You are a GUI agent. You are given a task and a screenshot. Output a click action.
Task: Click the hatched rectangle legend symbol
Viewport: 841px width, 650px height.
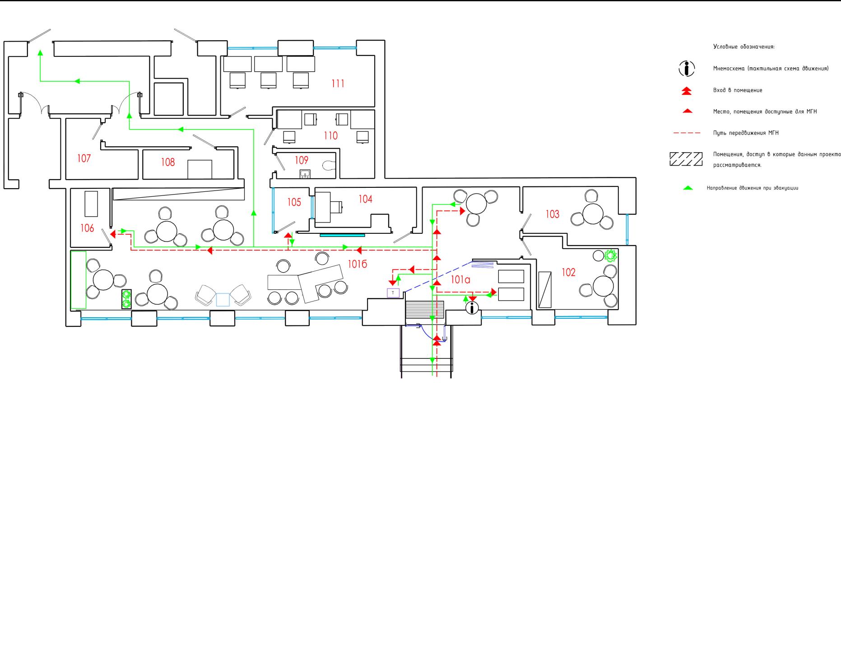coord(686,159)
